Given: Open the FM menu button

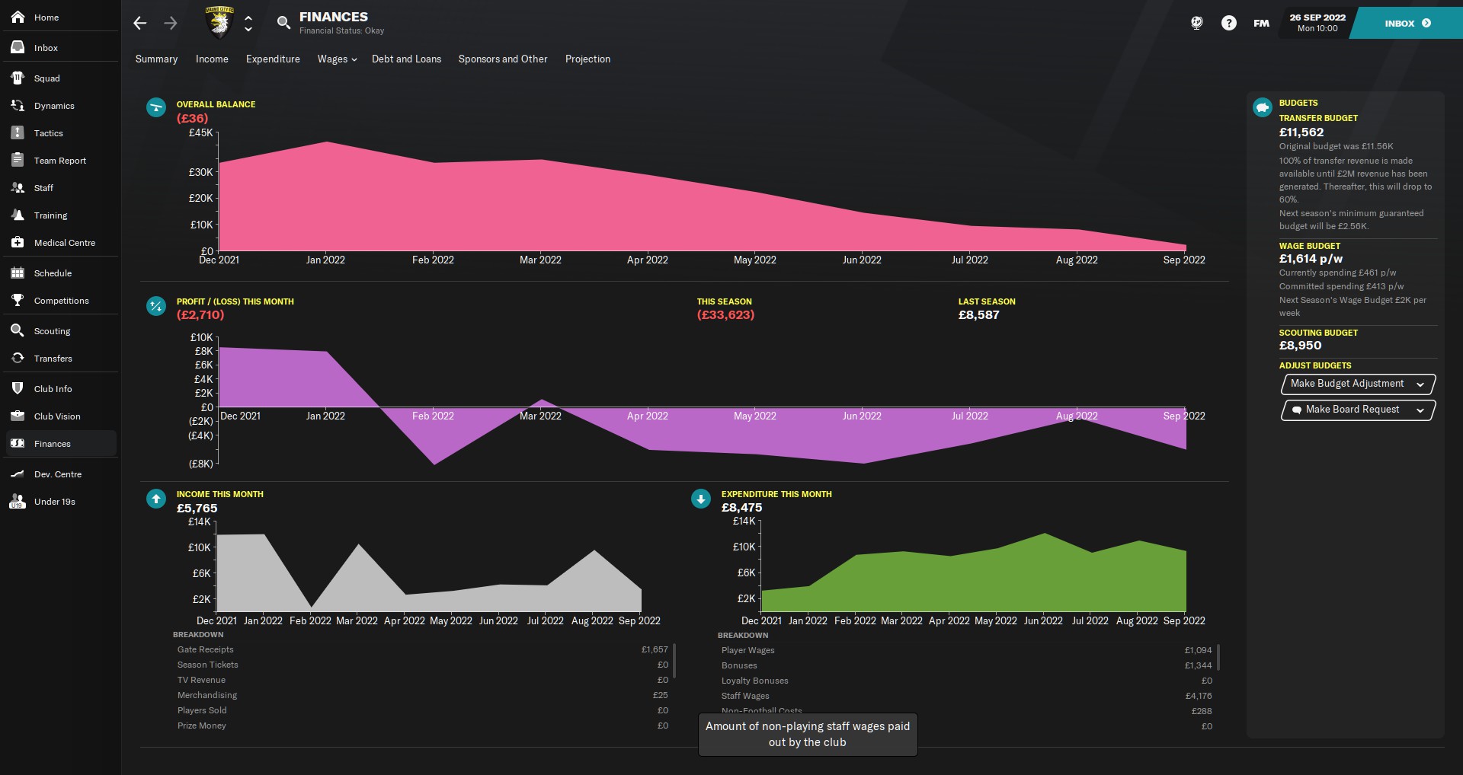Looking at the screenshot, I should click(1261, 24).
